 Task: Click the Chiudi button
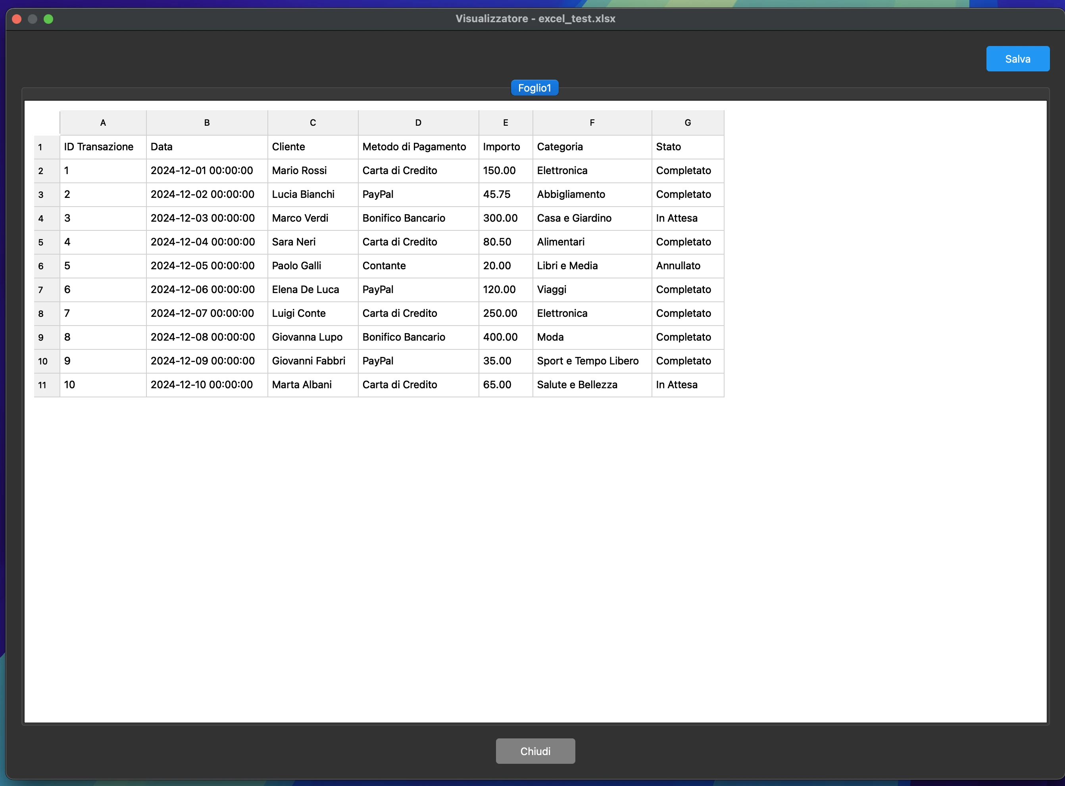coord(535,751)
